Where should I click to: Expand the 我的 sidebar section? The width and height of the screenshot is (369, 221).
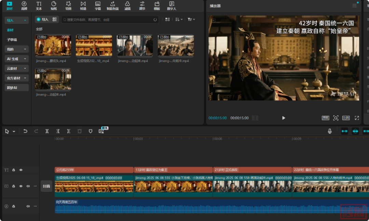click(x=16, y=49)
